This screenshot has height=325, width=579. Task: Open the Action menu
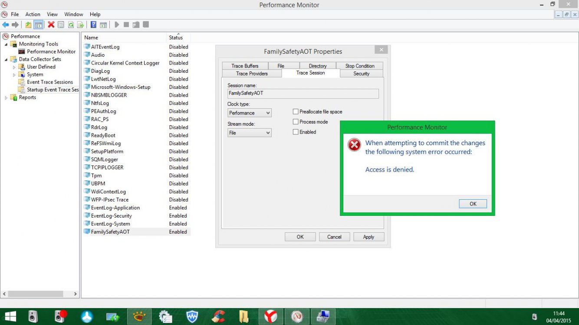pyautogui.click(x=33, y=14)
